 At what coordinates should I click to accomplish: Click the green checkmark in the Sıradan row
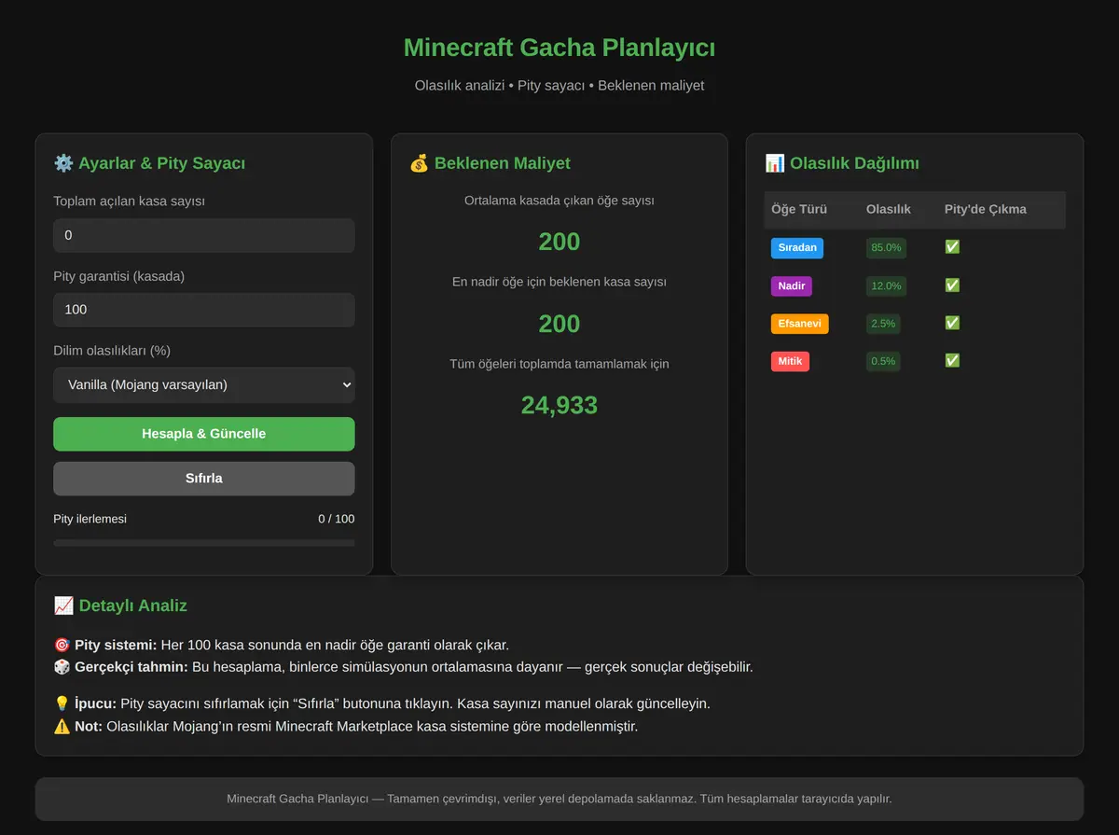(x=952, y=247)
